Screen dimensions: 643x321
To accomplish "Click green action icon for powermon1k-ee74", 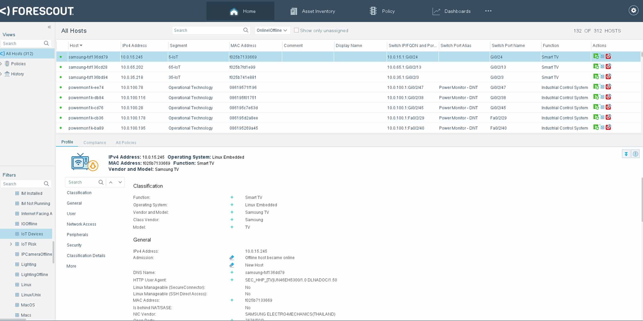I will coord(596,87).
